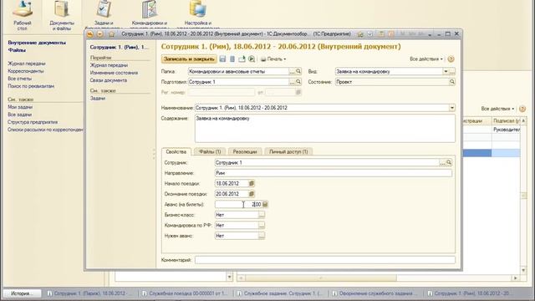Image resolution: width=535 pixels, height=301 pixels.
Task: Open the search magnifier in Подготовил field
Action: [298, 82]
